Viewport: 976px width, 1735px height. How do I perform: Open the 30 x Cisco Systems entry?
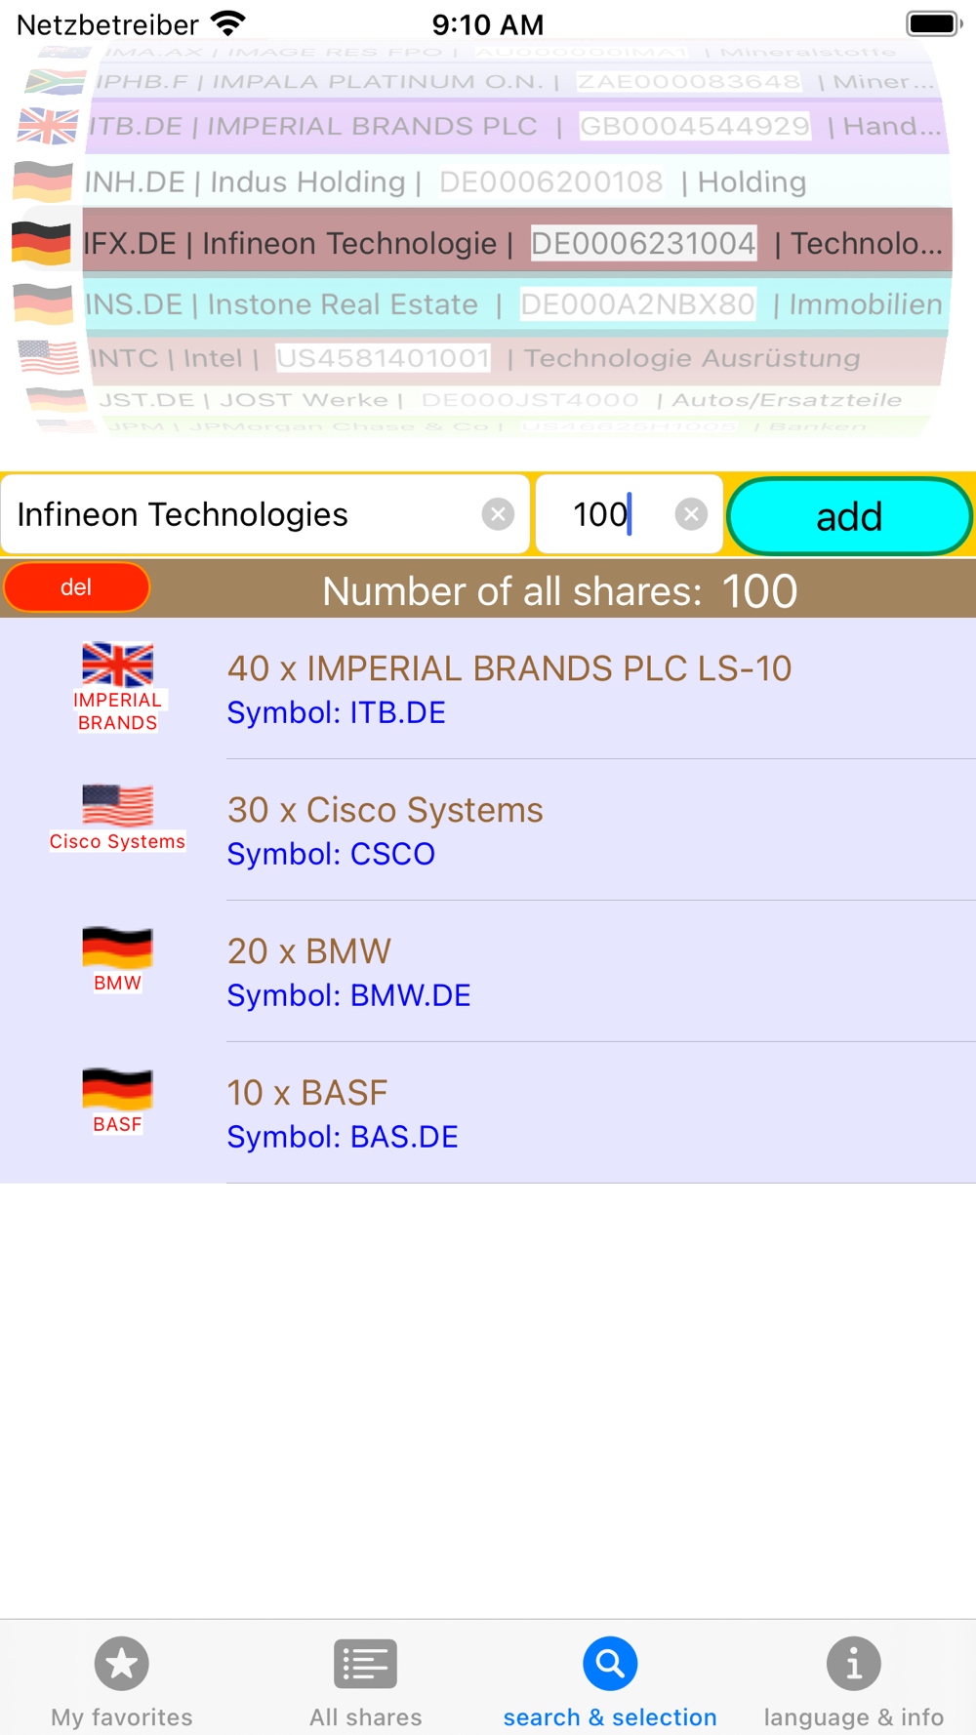pyautogui.click(x=488, y=829)
